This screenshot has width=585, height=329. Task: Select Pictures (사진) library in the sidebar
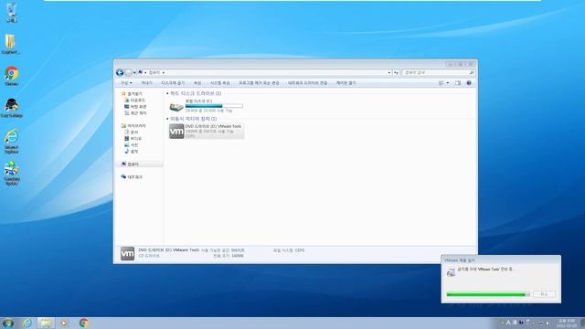coord(132,144)
